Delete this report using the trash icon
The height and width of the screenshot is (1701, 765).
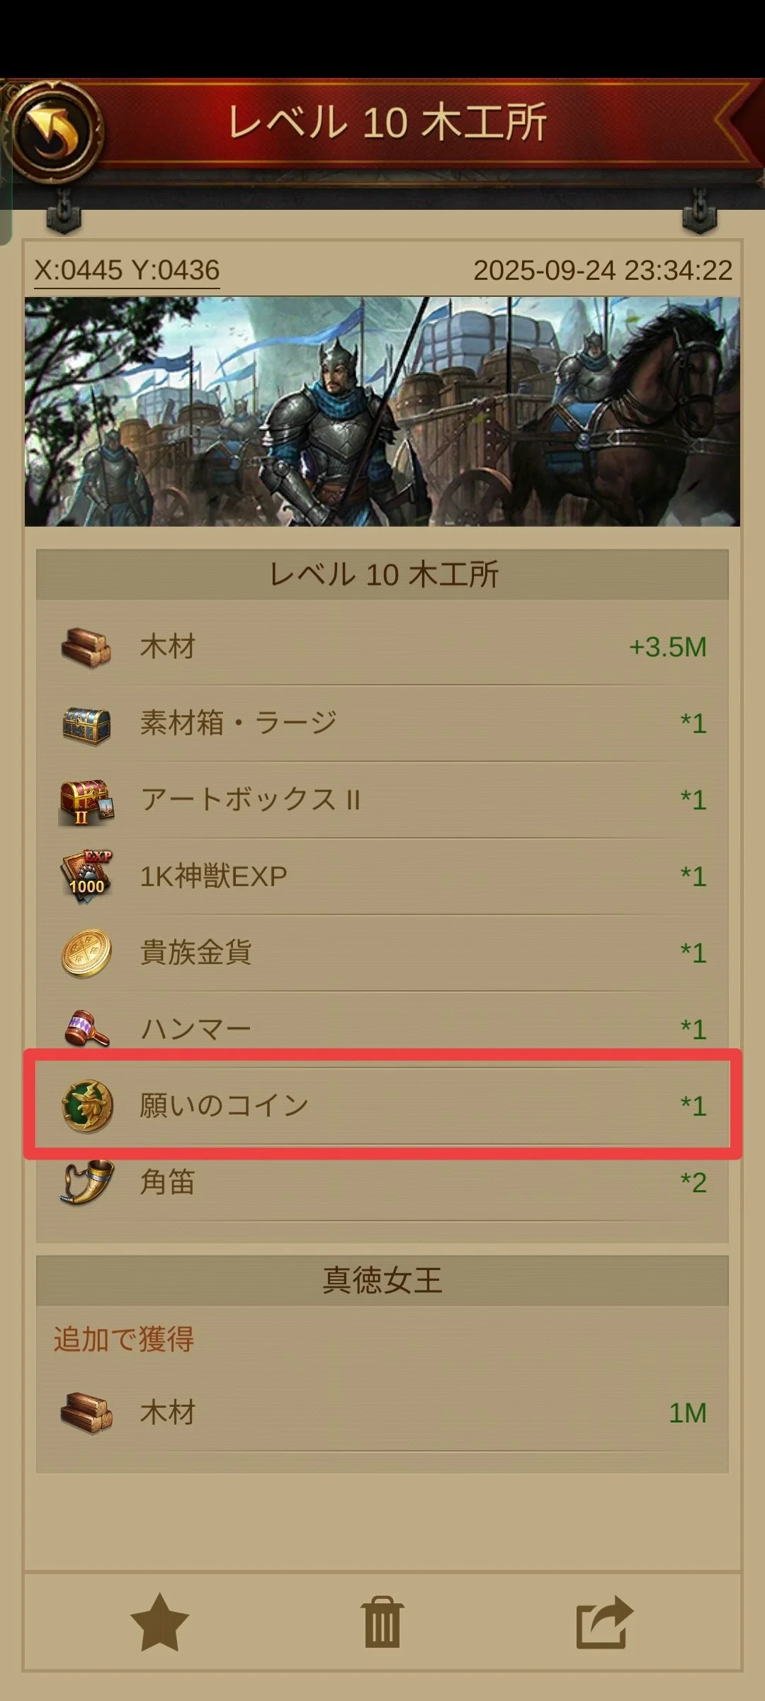382,1623
